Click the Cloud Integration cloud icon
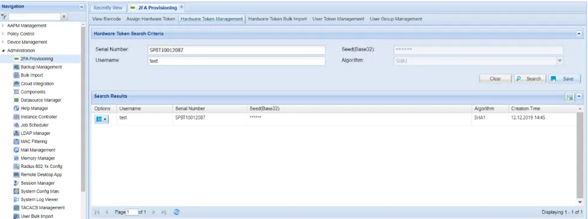Viewport: 588px width, 219px height. pyautogui.click(x=16, y=83)
